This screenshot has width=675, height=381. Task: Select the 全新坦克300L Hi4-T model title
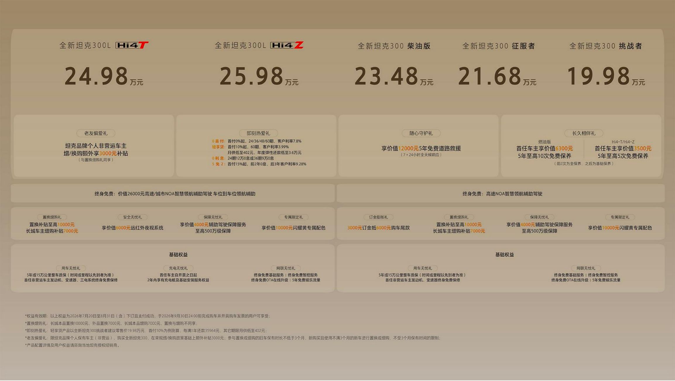(x=104, y=45)
